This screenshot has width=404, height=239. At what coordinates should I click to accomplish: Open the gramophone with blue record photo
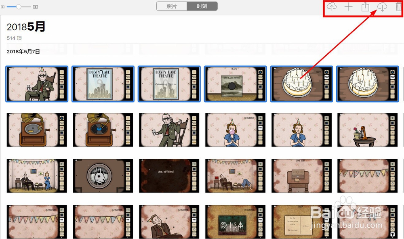click(103, 130)
